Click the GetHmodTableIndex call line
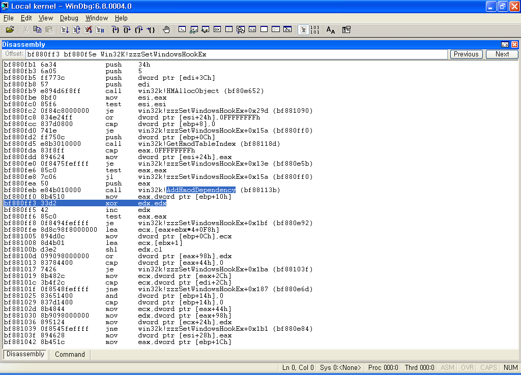This screenshot has width=521, height=375. (142, 144)
